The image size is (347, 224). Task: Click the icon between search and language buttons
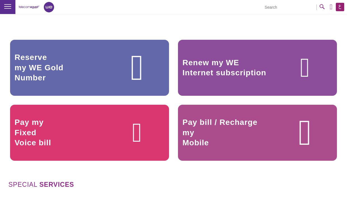(x=331, y=7)
